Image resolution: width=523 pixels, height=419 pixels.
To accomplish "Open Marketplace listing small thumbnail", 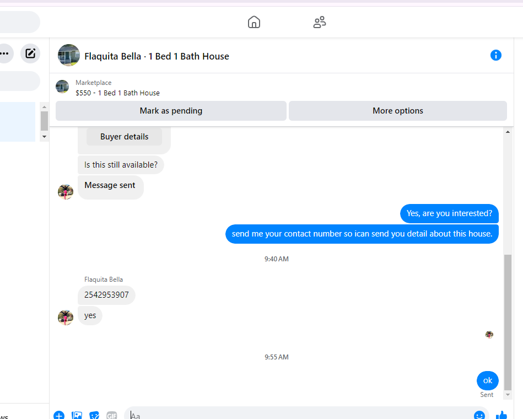I will point(62,87).
